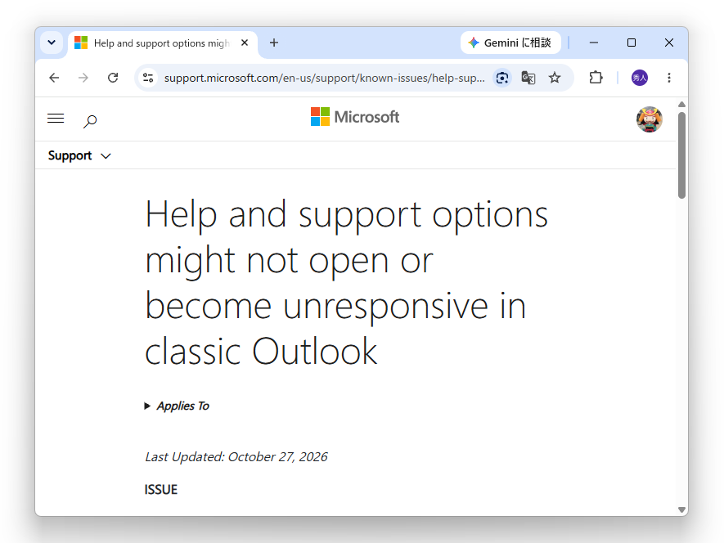Expand the Applies To section
The height and width of the screenshot is (543, 724).
(x=177, y=406)
